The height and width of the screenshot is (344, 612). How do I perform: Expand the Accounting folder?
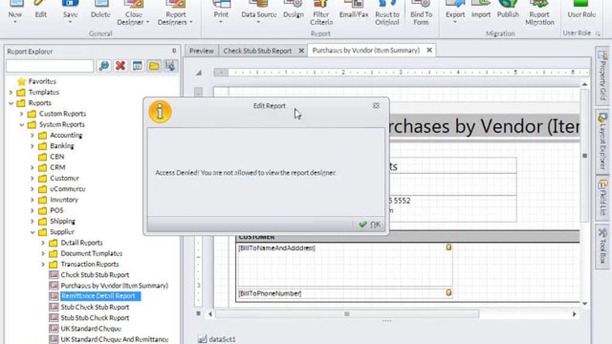[x=33, y=135]
